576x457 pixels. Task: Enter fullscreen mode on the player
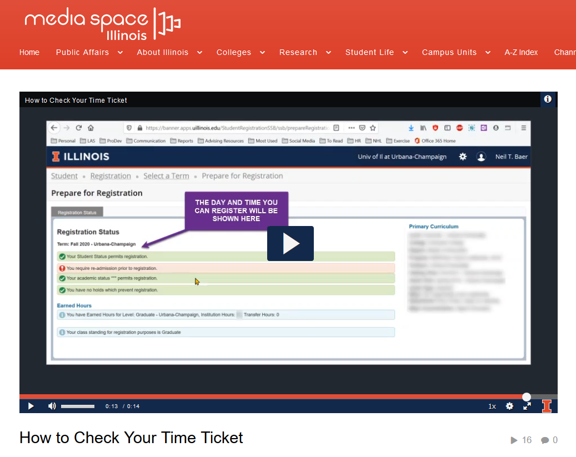pos(527,406)
